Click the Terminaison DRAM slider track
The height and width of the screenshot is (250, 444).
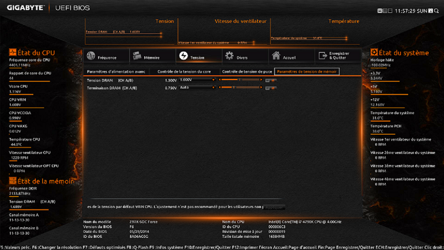pyautogui.click(x=240, y=87)
